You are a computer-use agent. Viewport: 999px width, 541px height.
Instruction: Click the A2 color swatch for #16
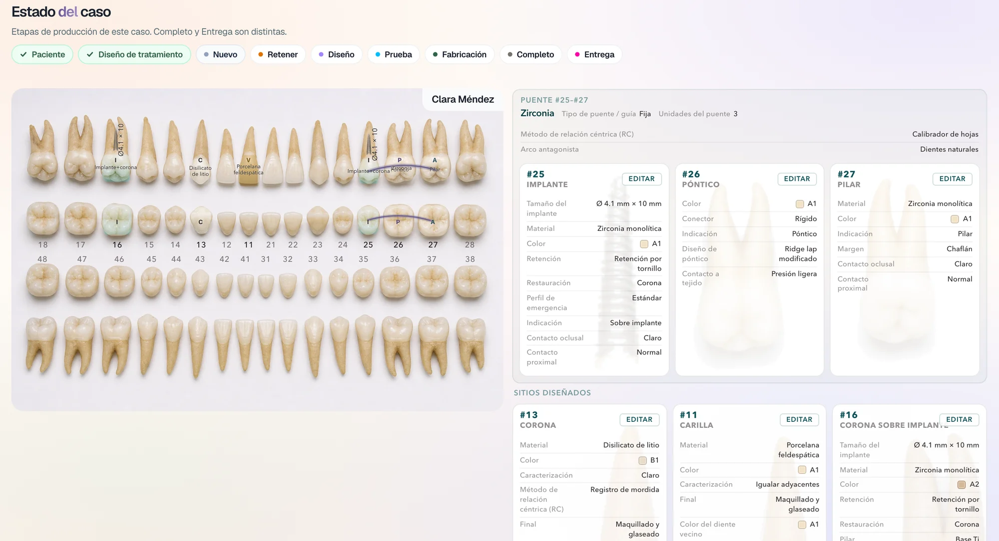(962, 485)
